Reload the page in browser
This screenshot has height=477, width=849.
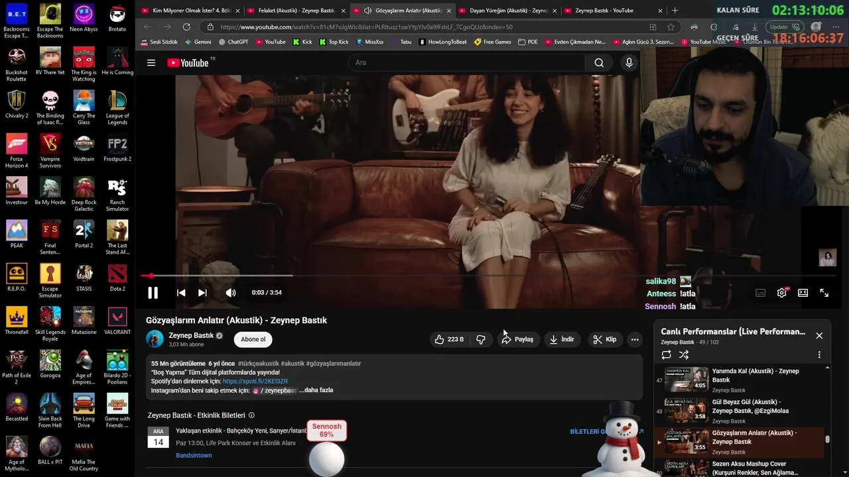click(x=186, y=27)
